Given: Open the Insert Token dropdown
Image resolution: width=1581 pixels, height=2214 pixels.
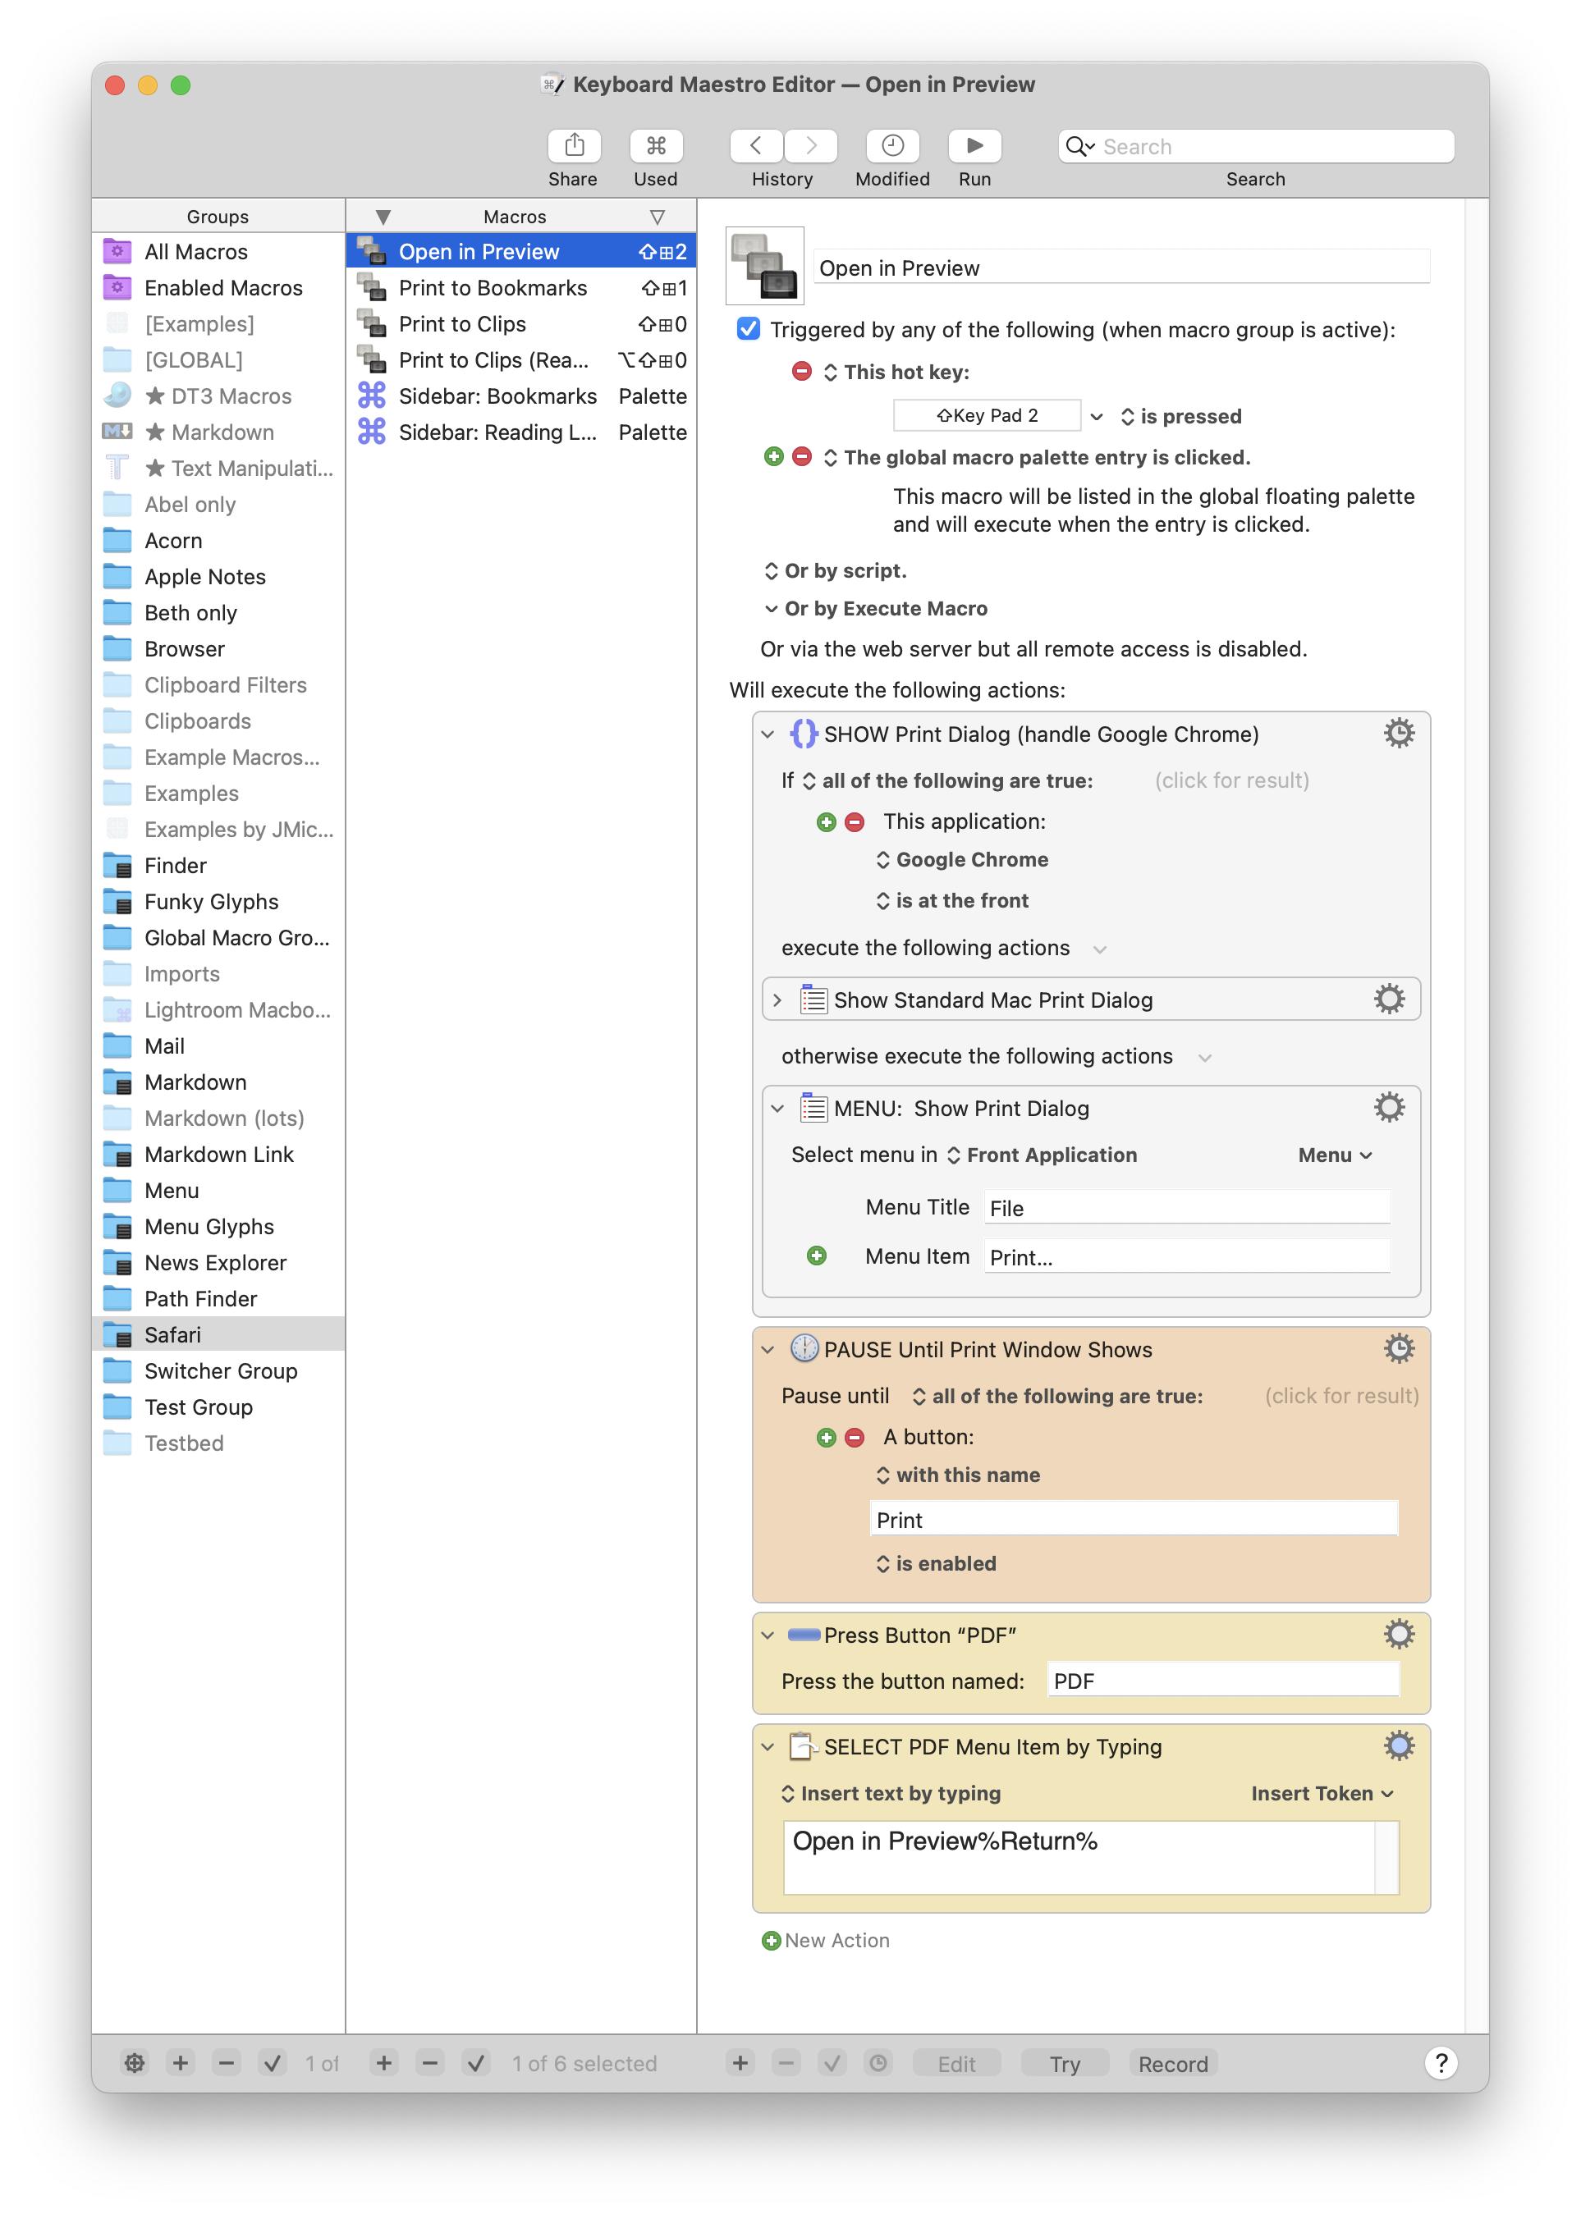Looking at the screenshot, I should (1322, 1794).
